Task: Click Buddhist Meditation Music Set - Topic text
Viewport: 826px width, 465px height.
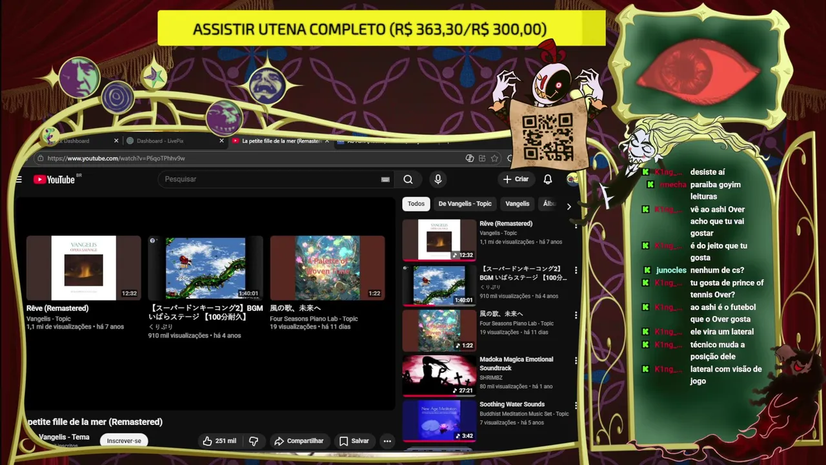Action: click(x=524, y=414)
